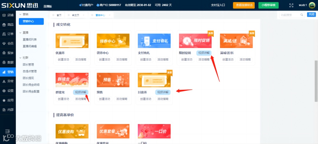Open the 报表 sidebar section
The image size is (318, 144).
click(8, 53)
